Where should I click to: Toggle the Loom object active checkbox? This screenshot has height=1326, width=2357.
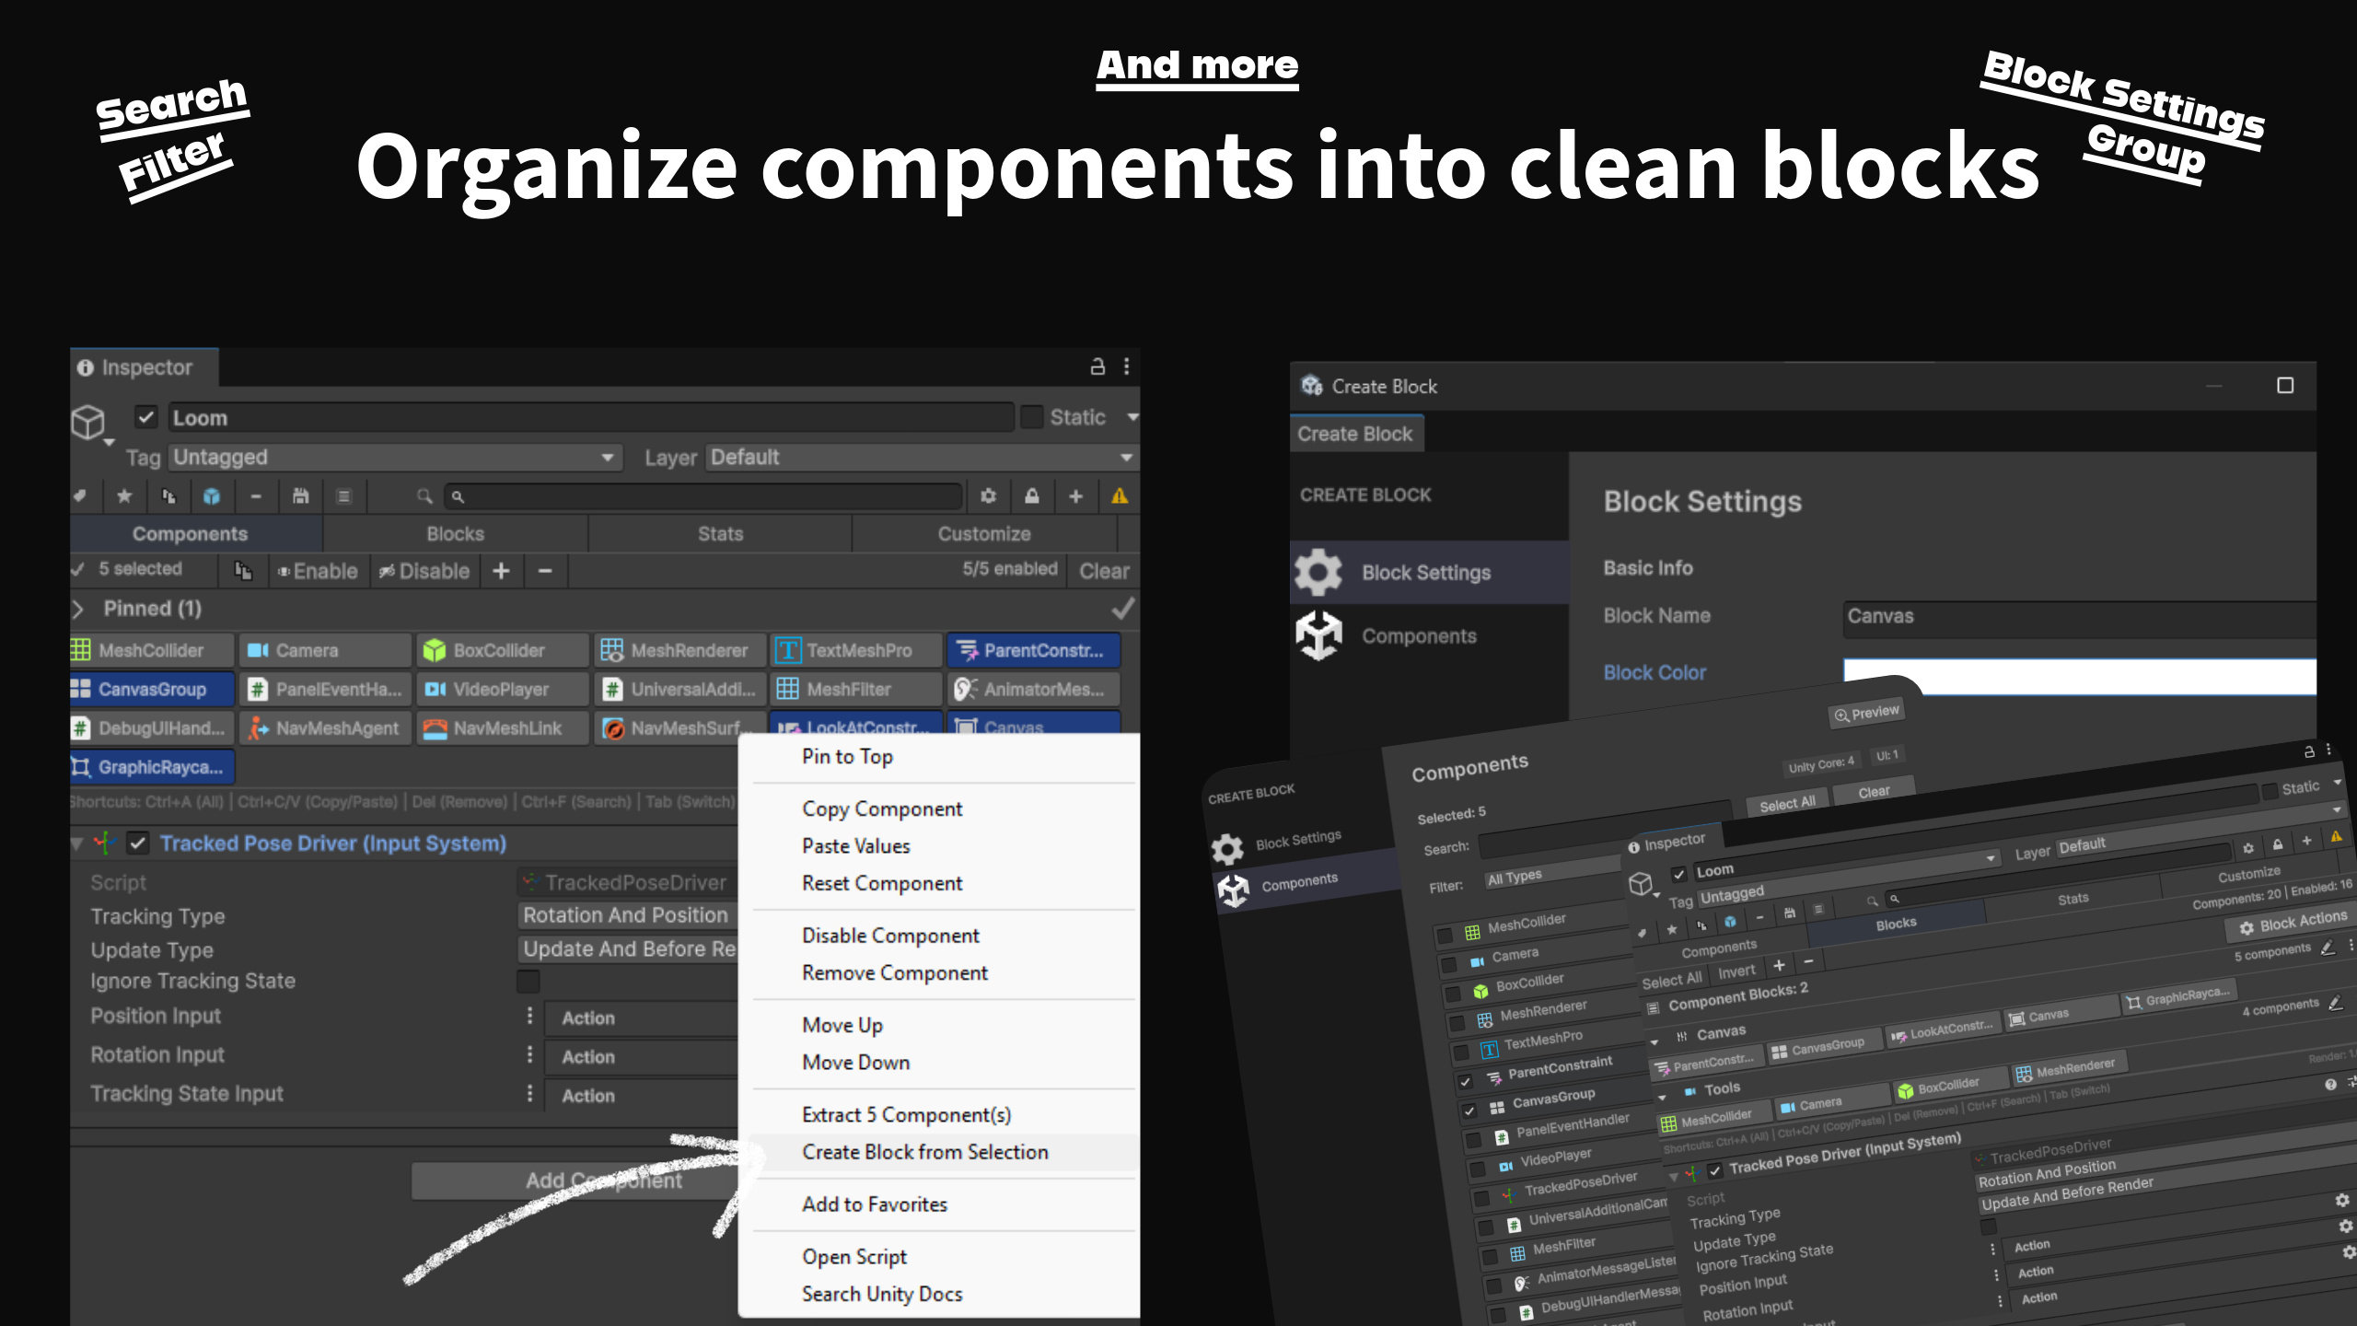[146, 417]
